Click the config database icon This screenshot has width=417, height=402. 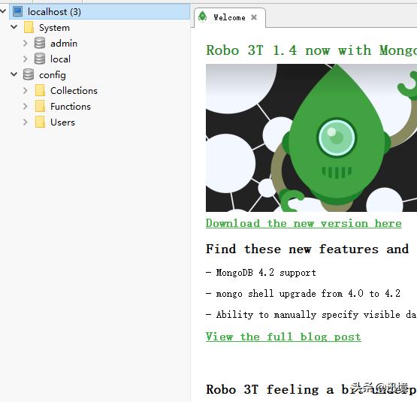click(29, 74)
